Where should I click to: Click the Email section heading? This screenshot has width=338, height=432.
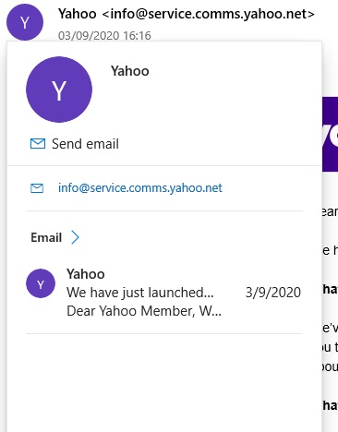pos(46,237)
